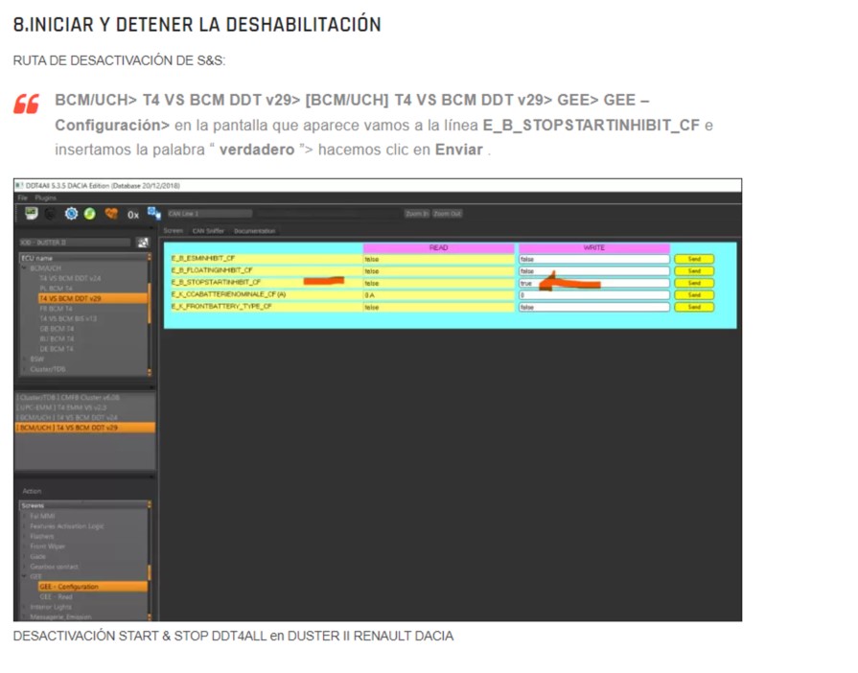
Task: Click E_K_FRONTBATTERY_TYPE_CF write field
Action: pyautogui.click(x=594, y=308)
